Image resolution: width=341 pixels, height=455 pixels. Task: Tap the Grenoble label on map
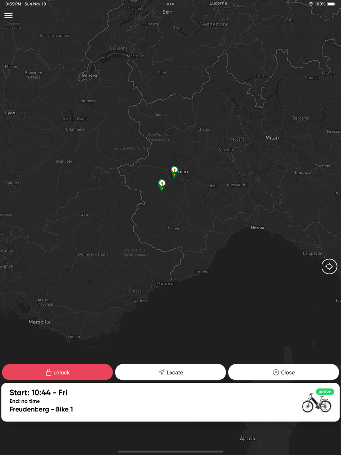(64, 161)
